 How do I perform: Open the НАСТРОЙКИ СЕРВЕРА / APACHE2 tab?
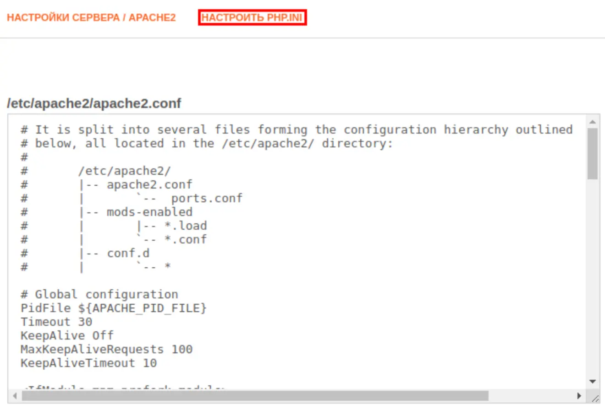(91, 18)
